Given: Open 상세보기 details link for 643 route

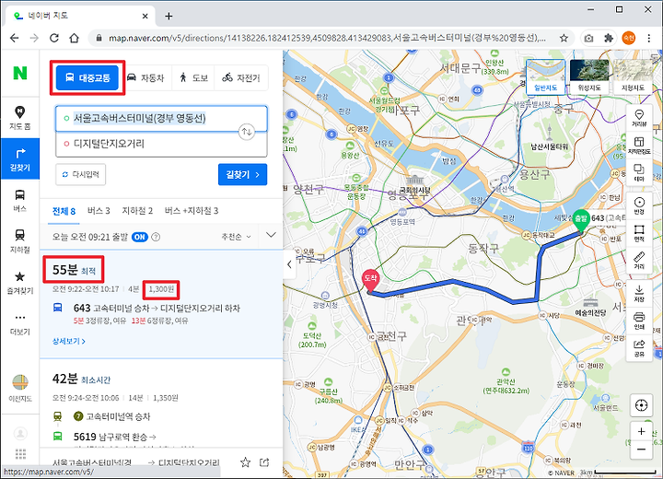Looking at the screenshot, I should [68, 341].
